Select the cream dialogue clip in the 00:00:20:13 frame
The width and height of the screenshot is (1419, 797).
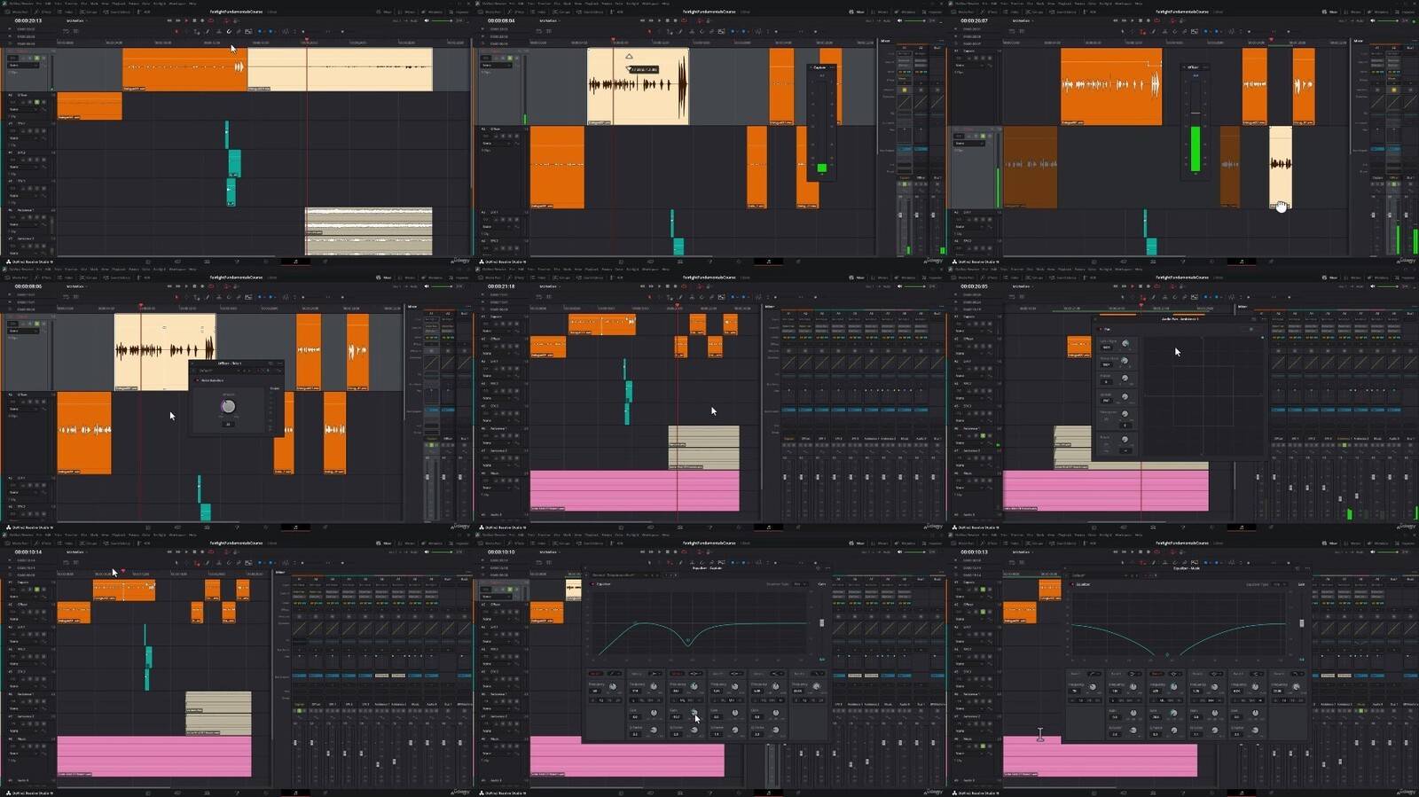coord(340,69)
